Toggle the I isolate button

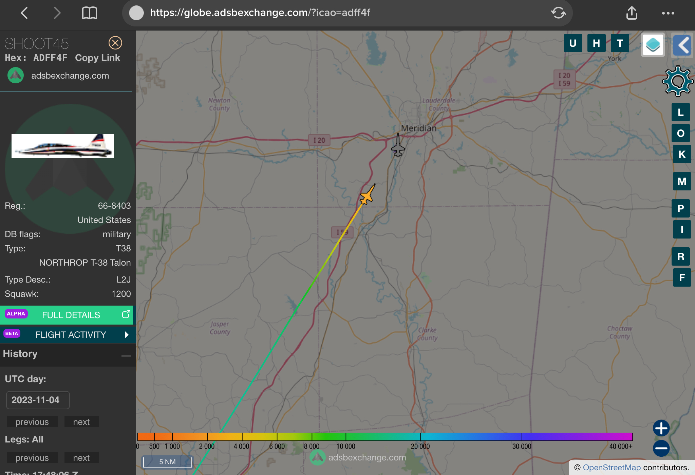point(682,230)
